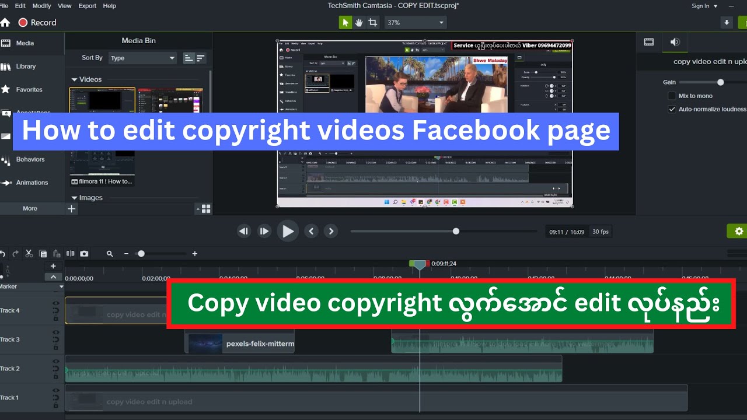
Task: Click the timeline zoom slider handle
Action: click(141, 254)
